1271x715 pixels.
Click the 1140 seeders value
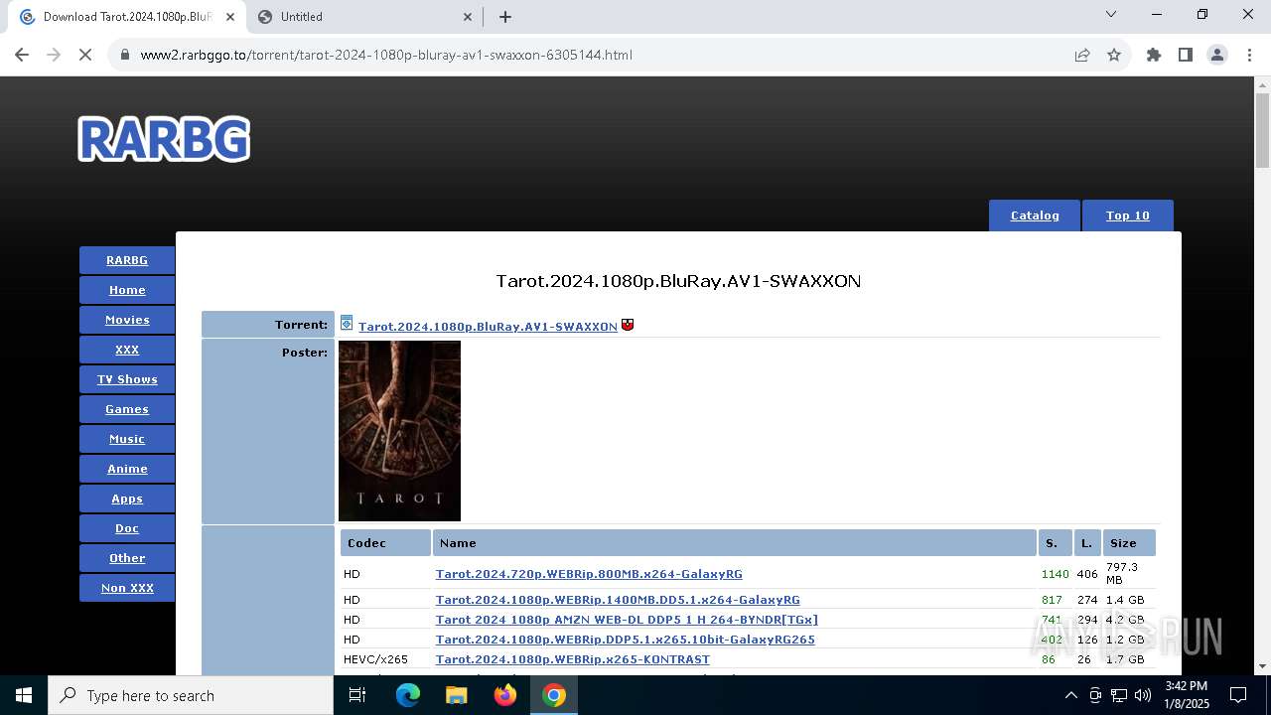(x=1055, y=574)
